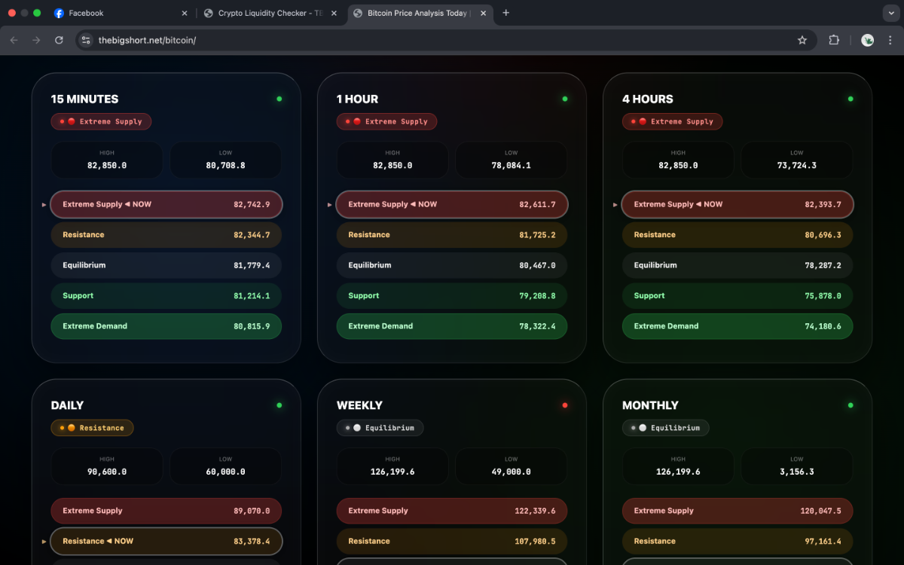The height and width of the screenshot is (565, 904).
Task: Click the green status dot on 15 MINUTES card
Action: click(x=279, y=99)
